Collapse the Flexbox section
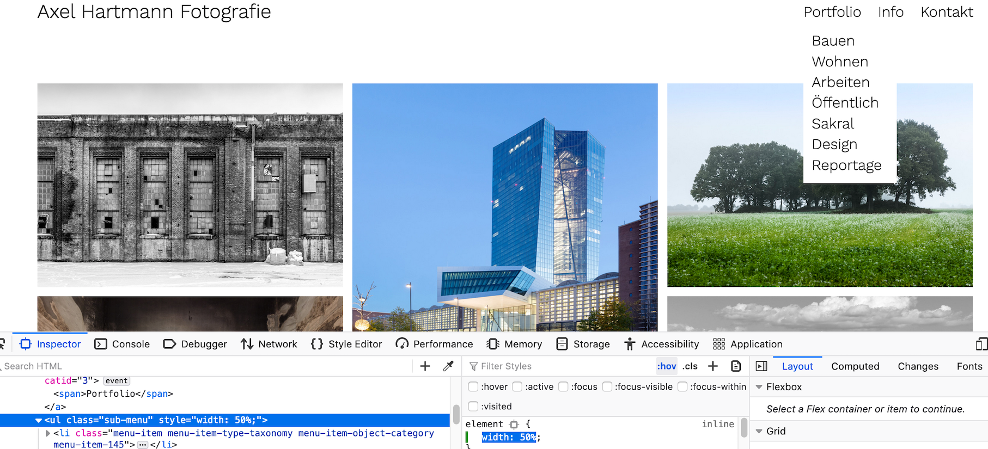The image size is (988, 449). pyautogui.click(x=759, y=387)
